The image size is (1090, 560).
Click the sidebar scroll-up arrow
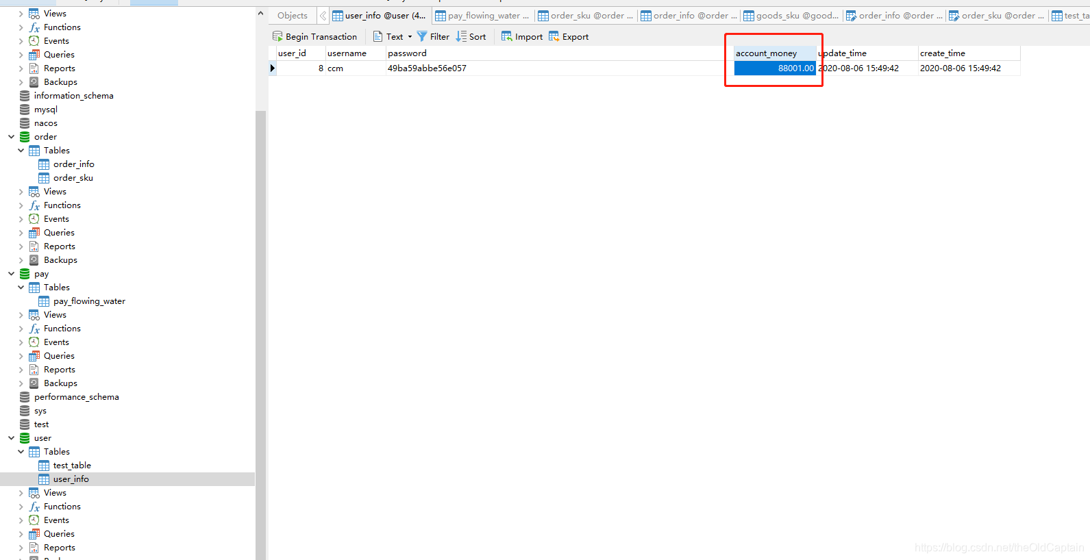tap(260, 13)
